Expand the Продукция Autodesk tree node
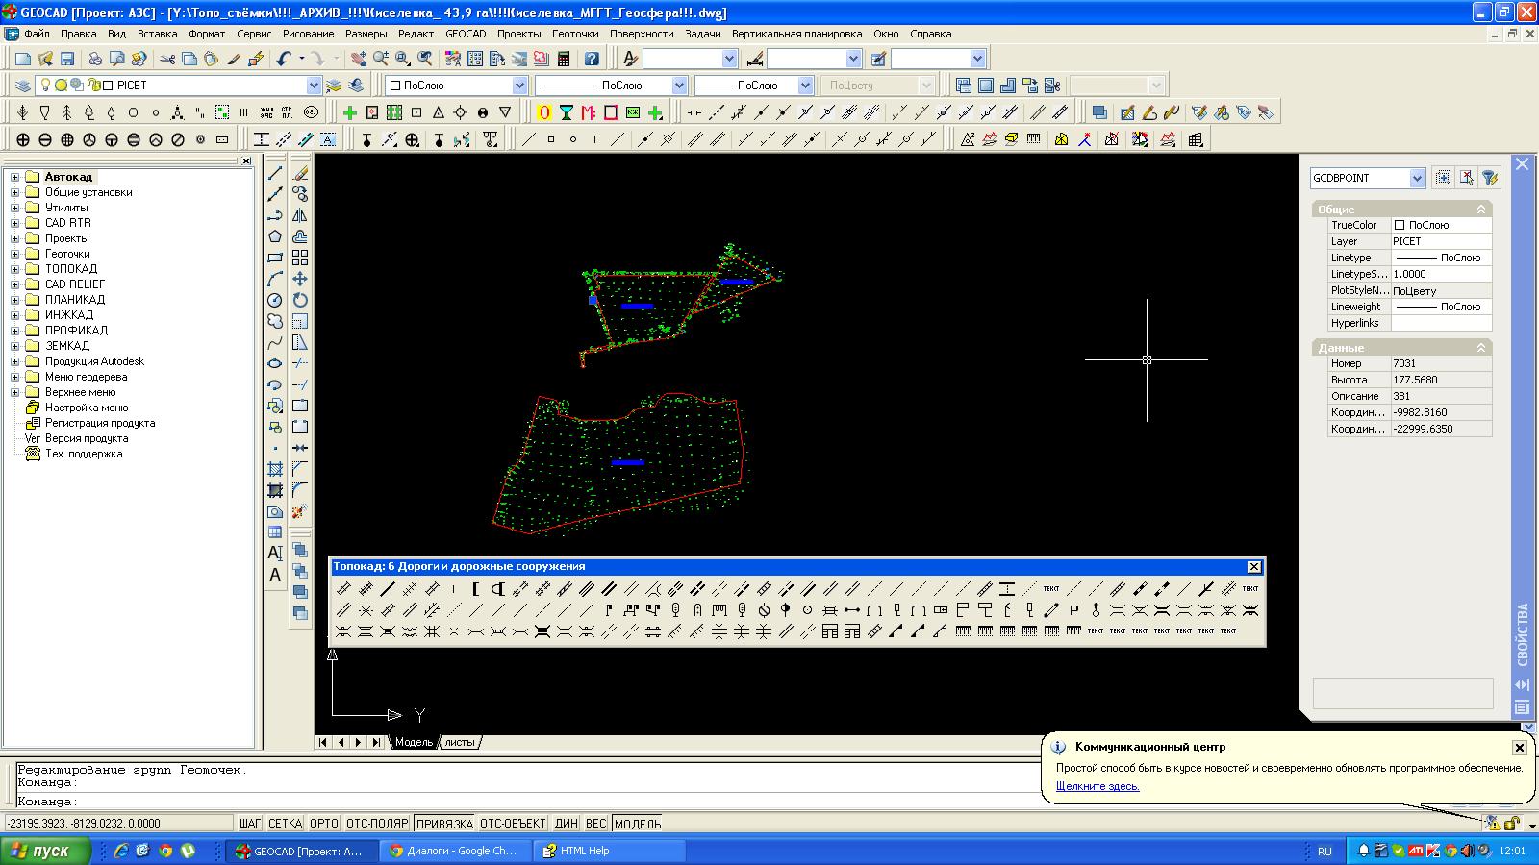Viewport: 1539px width, 865px height. [14, 361]
